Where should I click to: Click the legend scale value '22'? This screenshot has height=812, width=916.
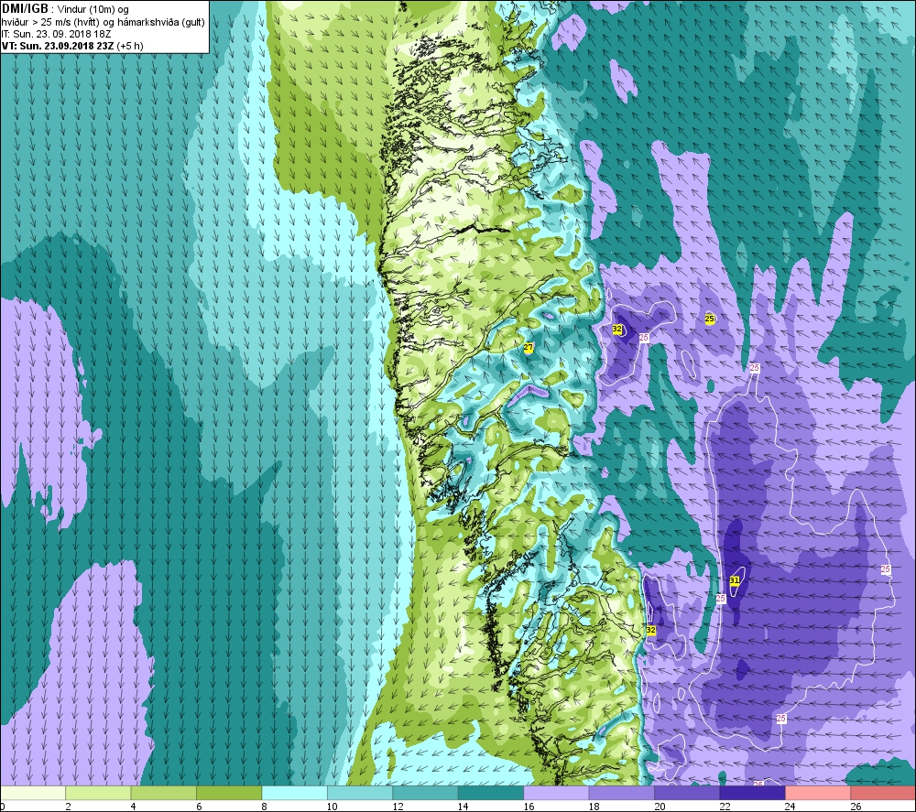[x=725, y=807]
